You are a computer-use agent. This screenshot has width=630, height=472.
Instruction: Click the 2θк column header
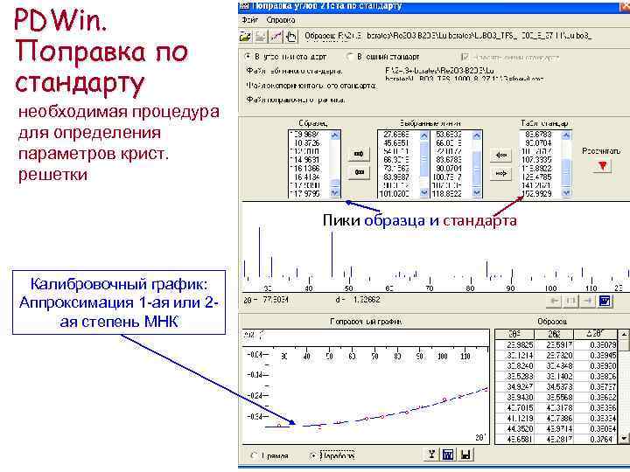pos(554,334)
